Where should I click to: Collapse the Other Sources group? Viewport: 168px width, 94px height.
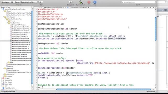(4, 17)
